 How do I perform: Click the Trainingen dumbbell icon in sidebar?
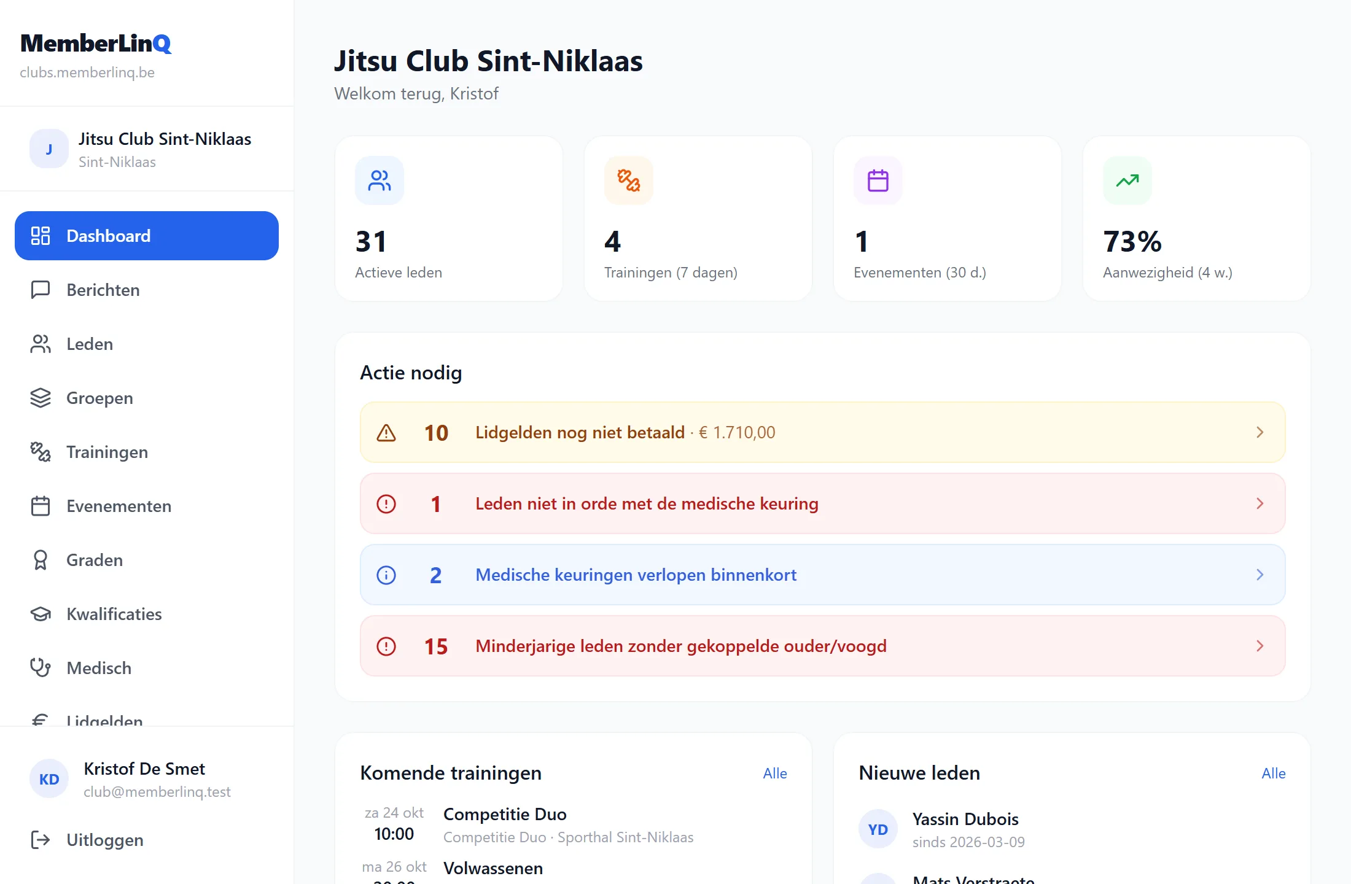click(41, 452)
